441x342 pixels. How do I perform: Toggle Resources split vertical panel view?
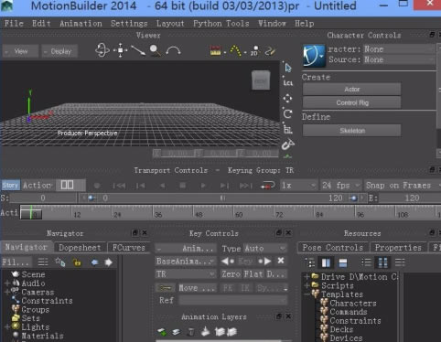tap(326, 262)
